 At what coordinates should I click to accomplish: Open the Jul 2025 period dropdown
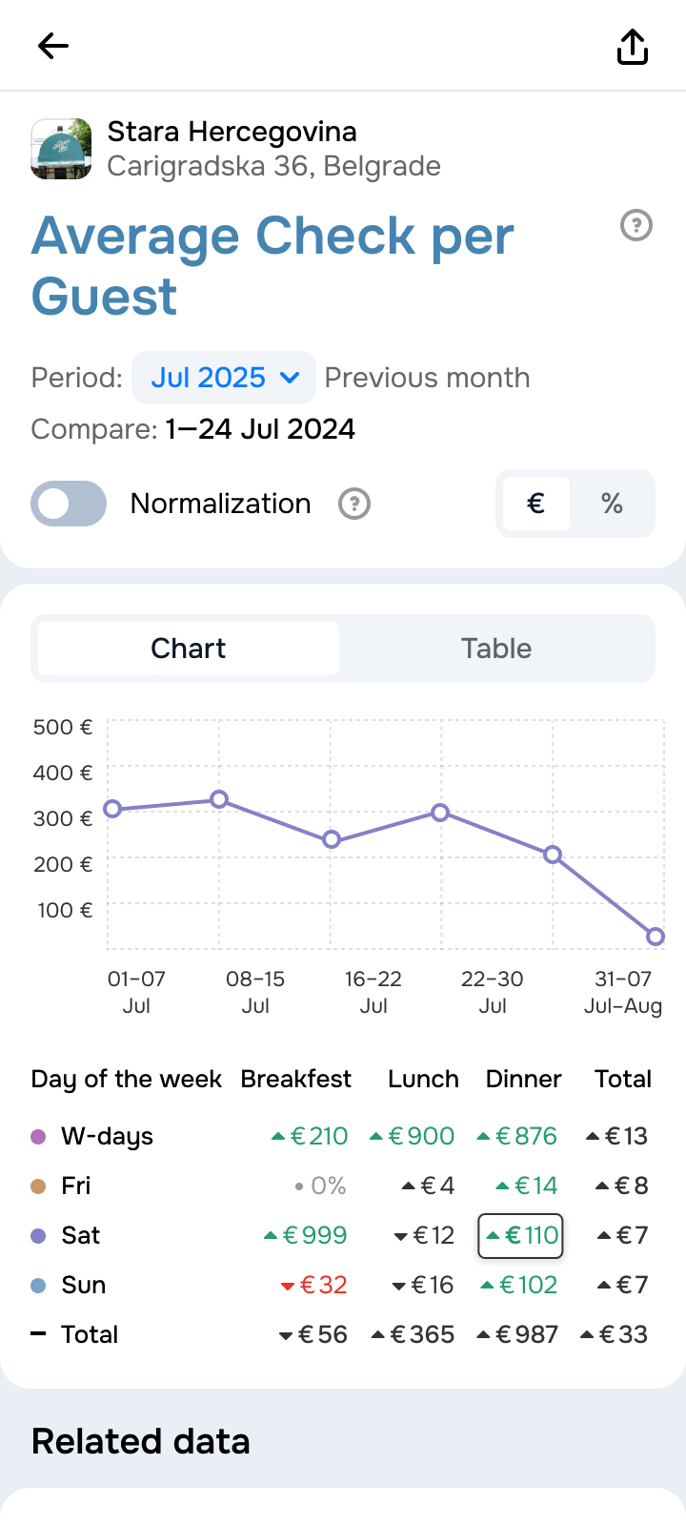224,378
